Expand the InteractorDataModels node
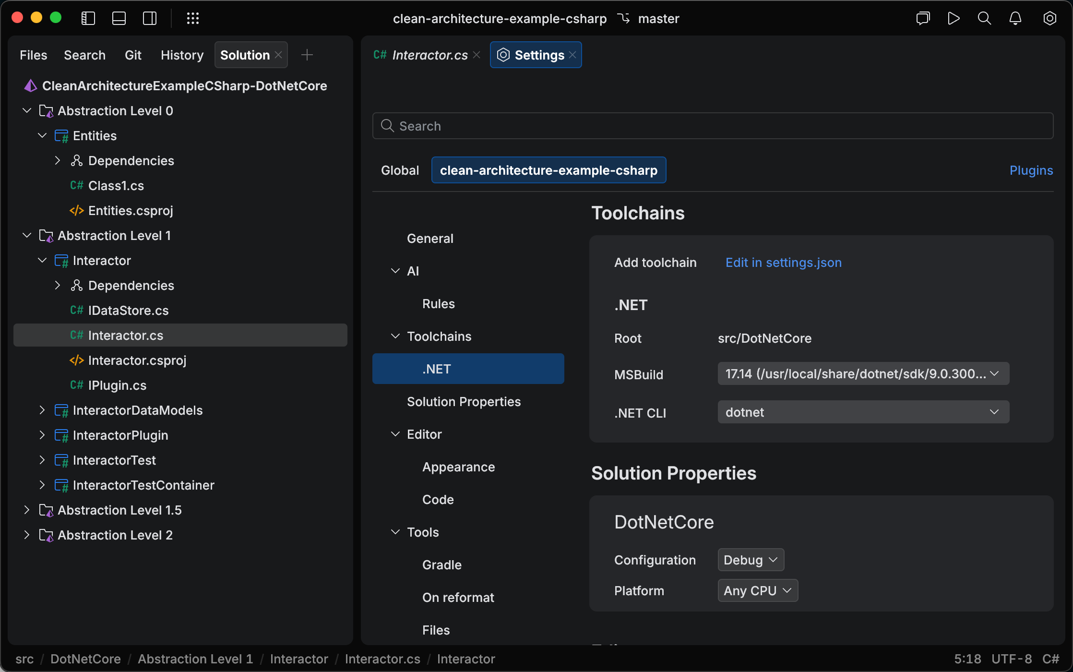The width and height of the screenshot is (1073, 672). point(42,410)
